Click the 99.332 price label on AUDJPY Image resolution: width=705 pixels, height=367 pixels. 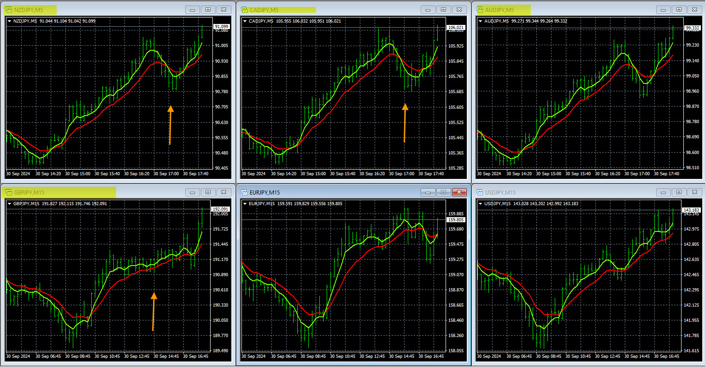(x=692, y=28)
